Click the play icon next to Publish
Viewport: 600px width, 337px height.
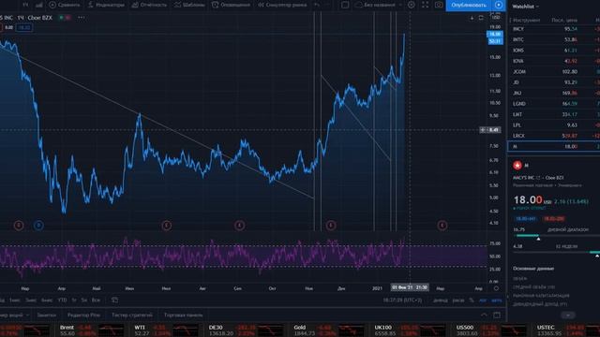tap(499, 5)
